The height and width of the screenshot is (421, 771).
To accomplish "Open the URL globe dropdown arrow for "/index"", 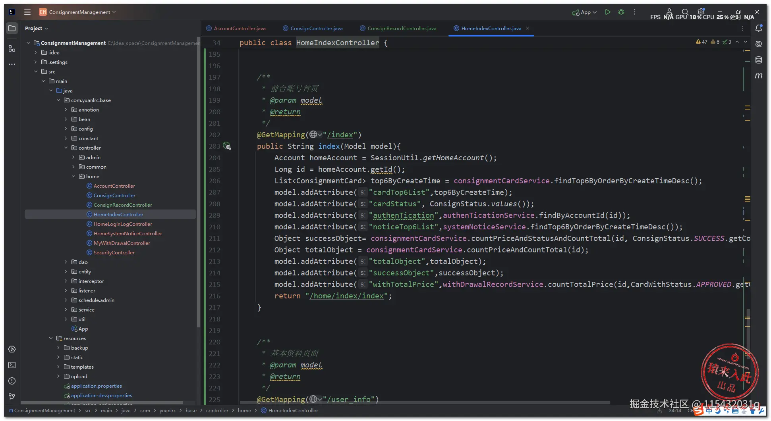I will pos(320,135).
